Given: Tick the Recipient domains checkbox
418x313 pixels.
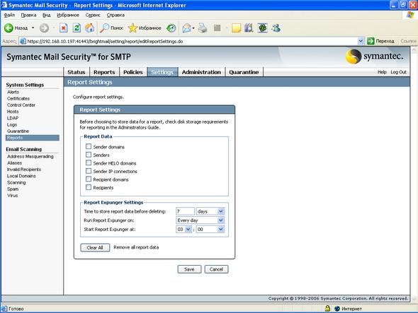Looking at the screenshot, I should coord(89,179).
